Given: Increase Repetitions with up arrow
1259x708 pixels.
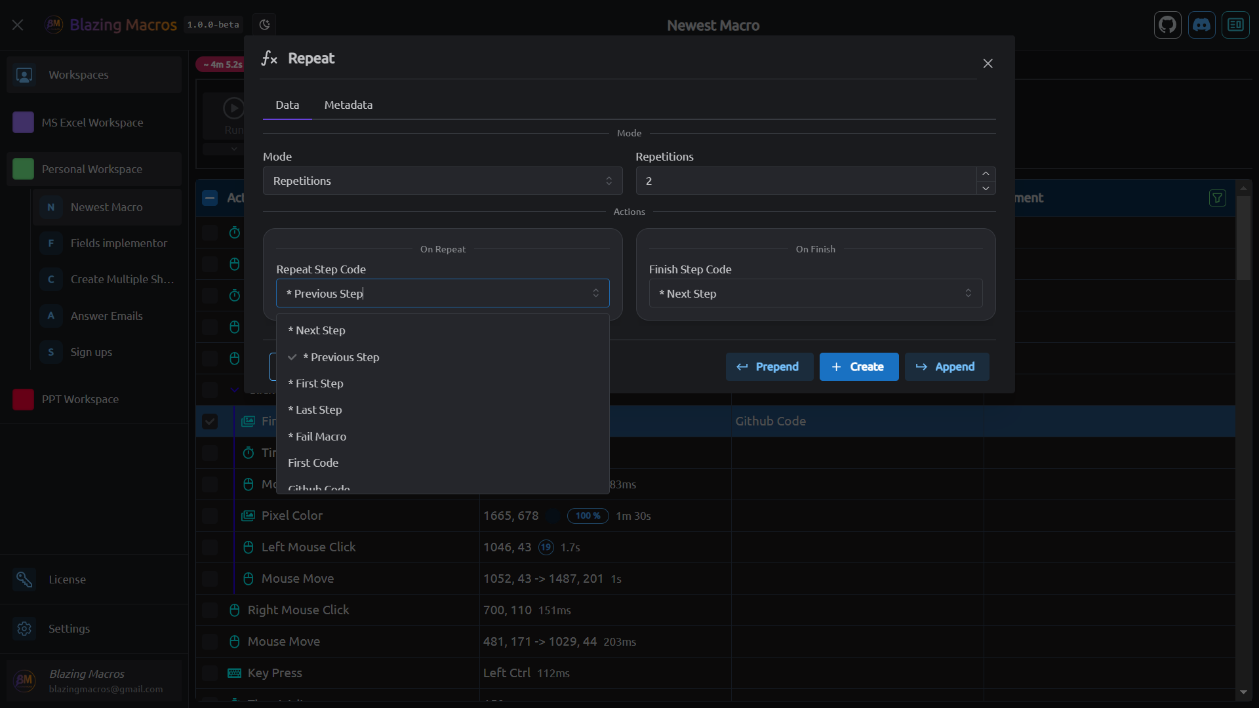Looking at the screenshot, I should (986, 174).
